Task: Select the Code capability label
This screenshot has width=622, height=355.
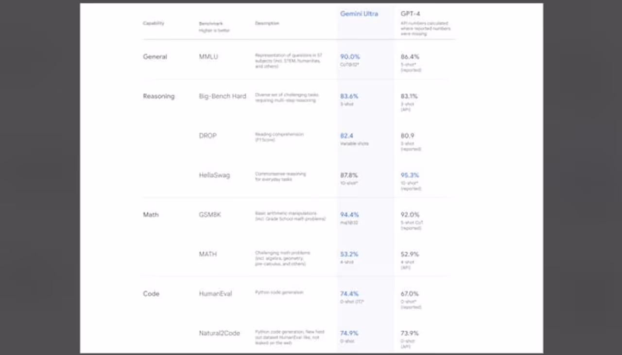Action: [151, 294]
